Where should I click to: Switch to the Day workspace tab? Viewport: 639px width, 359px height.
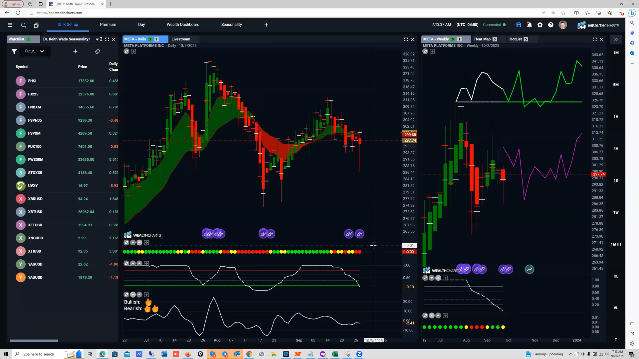click(x=141, y=25)
